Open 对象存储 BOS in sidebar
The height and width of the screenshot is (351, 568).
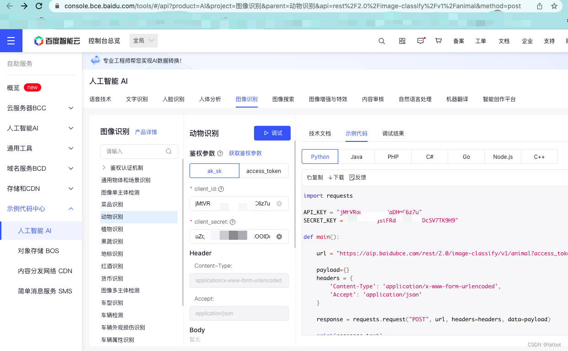pyautogui.click(x=38, y=251)
